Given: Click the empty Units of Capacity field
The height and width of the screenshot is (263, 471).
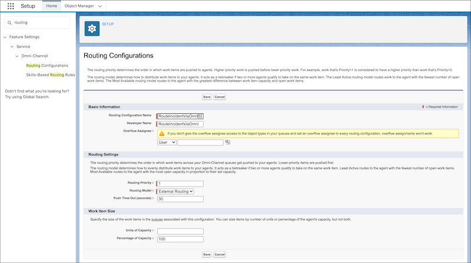Looking at the screenshot, I should [180, 231].
